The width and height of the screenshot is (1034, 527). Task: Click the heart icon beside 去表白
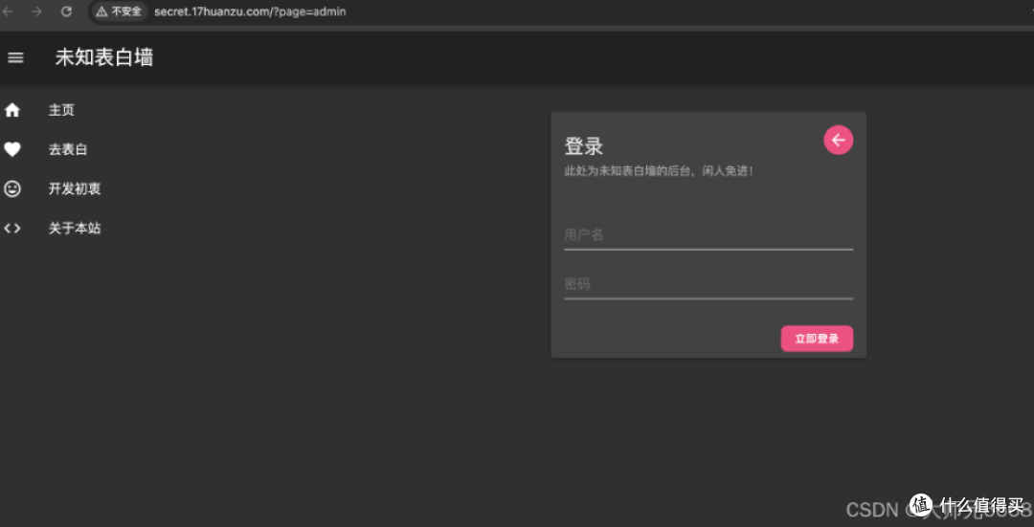tap(12, 149)
